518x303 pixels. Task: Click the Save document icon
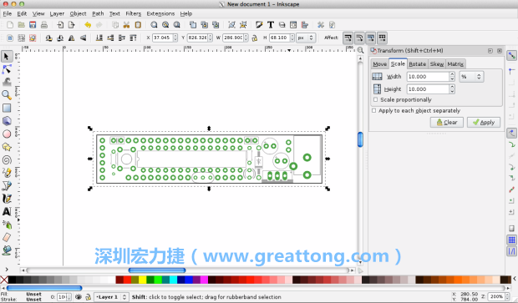[33, 25]
